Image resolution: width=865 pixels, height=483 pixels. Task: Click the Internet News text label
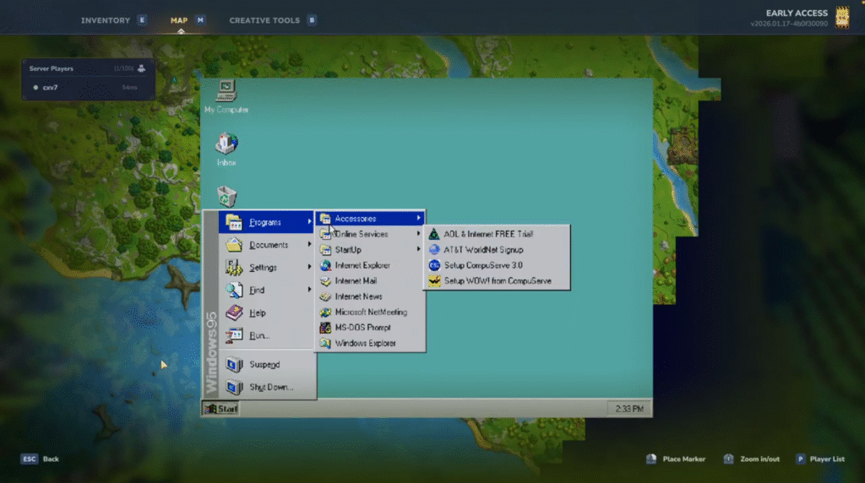(x=358, y=296)
